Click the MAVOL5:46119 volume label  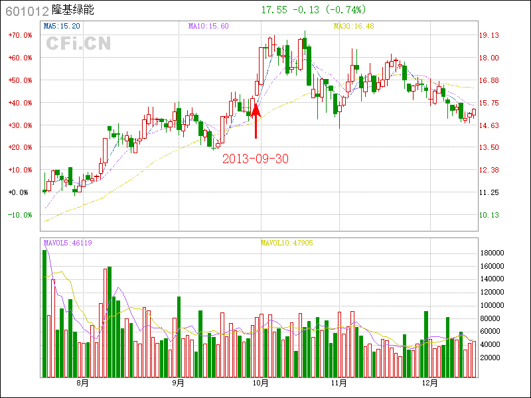67,243
